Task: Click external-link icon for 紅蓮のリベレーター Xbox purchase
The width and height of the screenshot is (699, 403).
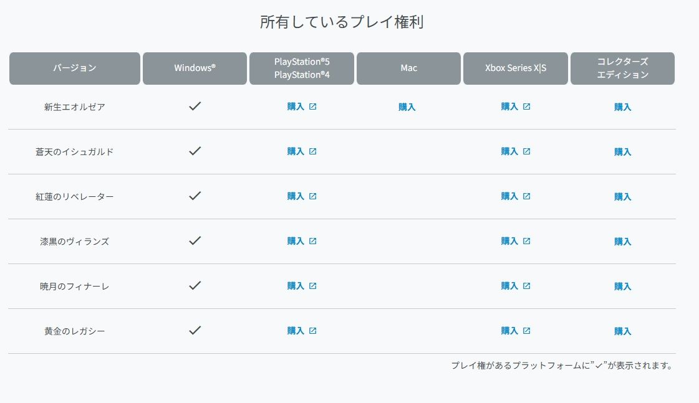Action: click(527, 196)
